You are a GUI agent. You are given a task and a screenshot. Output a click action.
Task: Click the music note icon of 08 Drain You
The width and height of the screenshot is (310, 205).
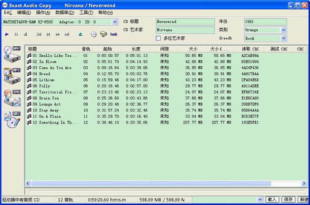tap(29, 98)
